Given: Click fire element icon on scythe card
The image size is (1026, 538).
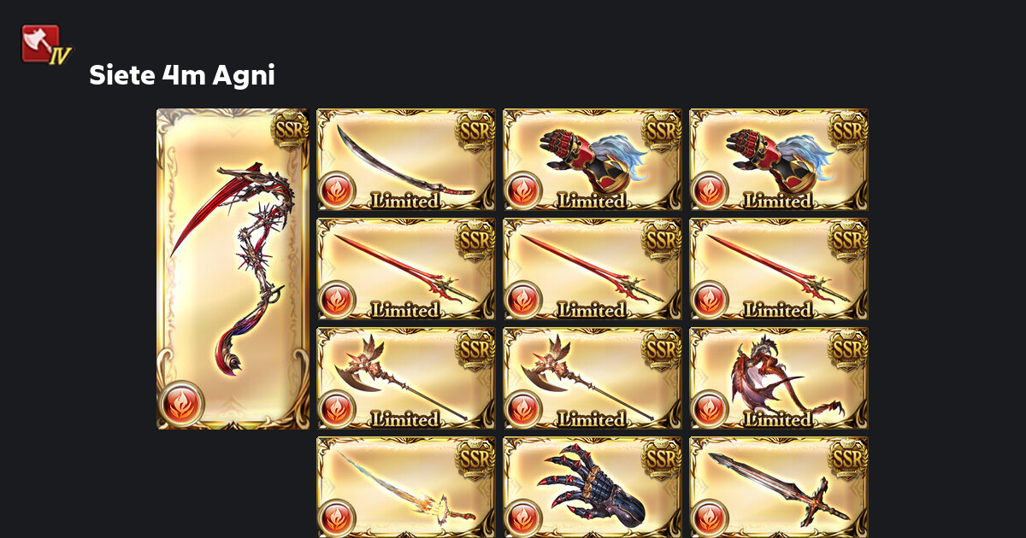Looking at the screenshot, I should coord(181,403).
